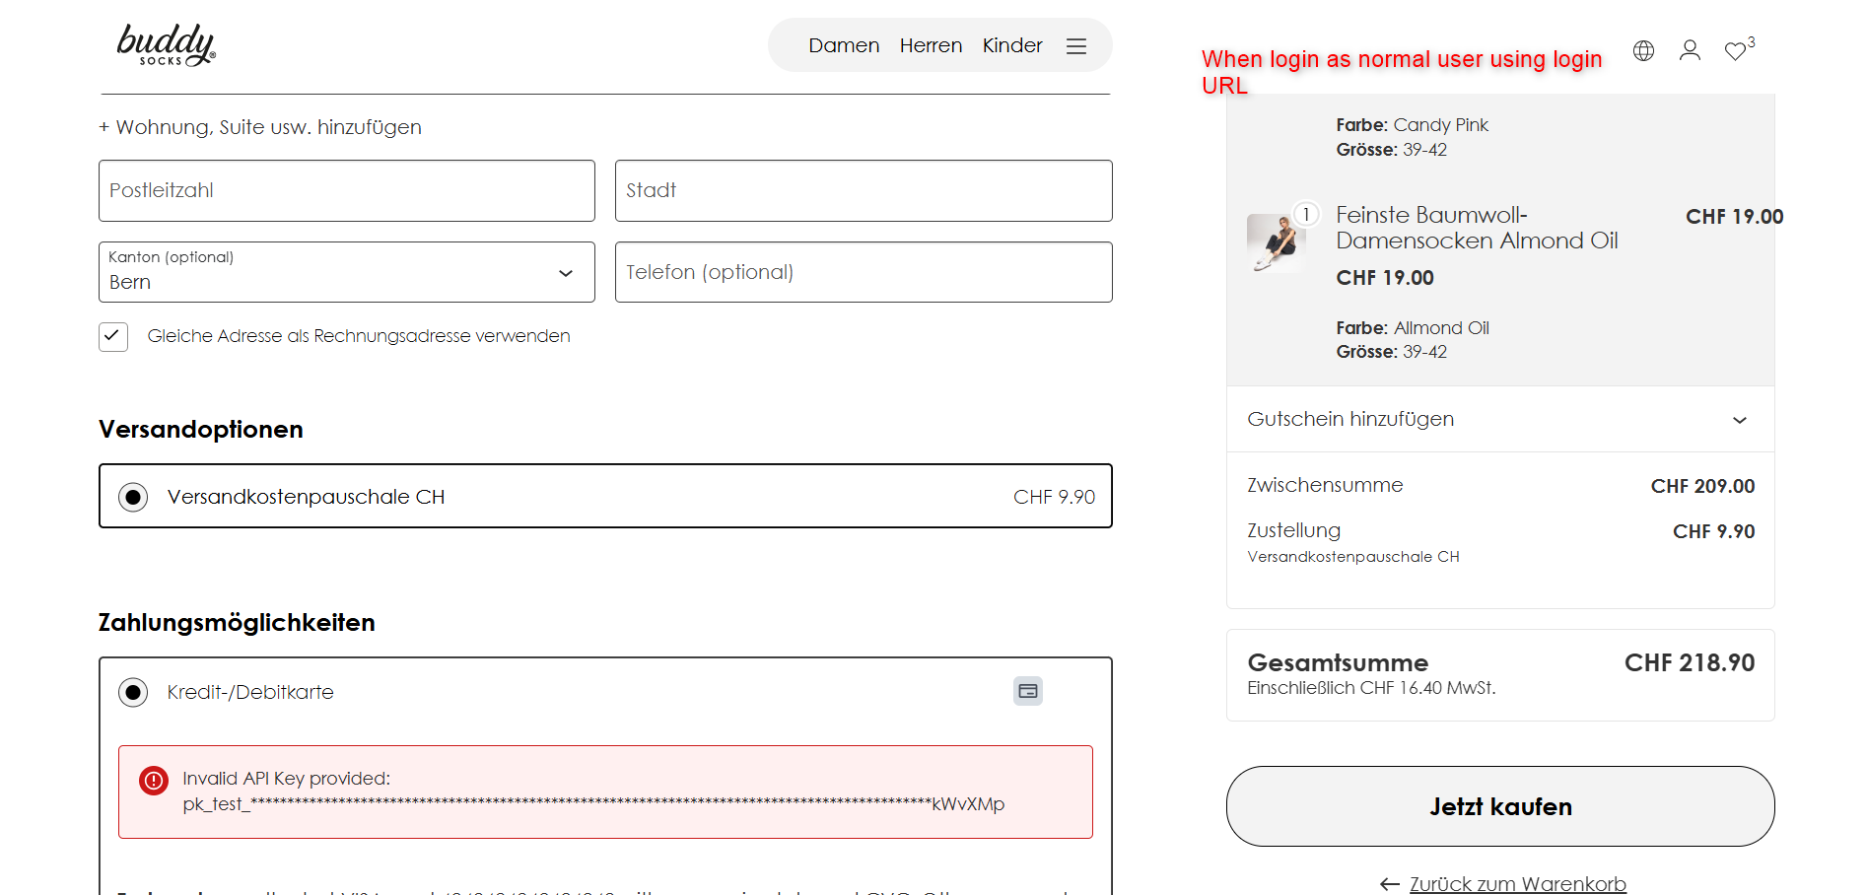Select the Versandkostenpauschale CH radio button
1867x895 pixels.
click(133, 497)
